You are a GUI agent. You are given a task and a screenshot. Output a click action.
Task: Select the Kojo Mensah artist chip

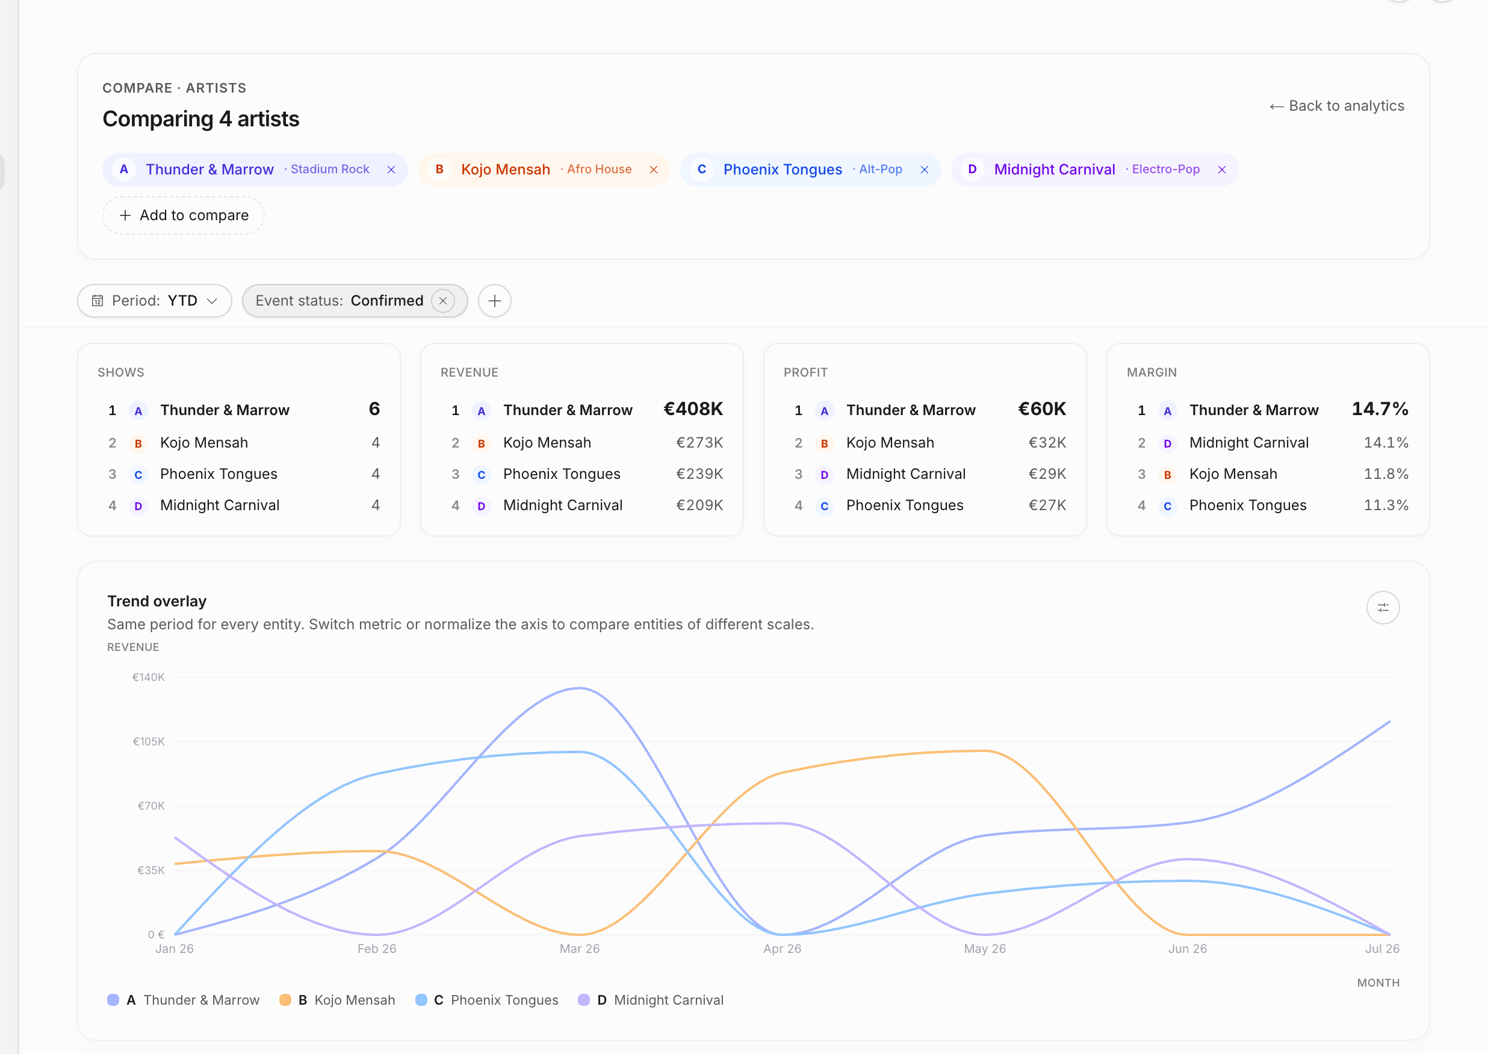(544, 170)
